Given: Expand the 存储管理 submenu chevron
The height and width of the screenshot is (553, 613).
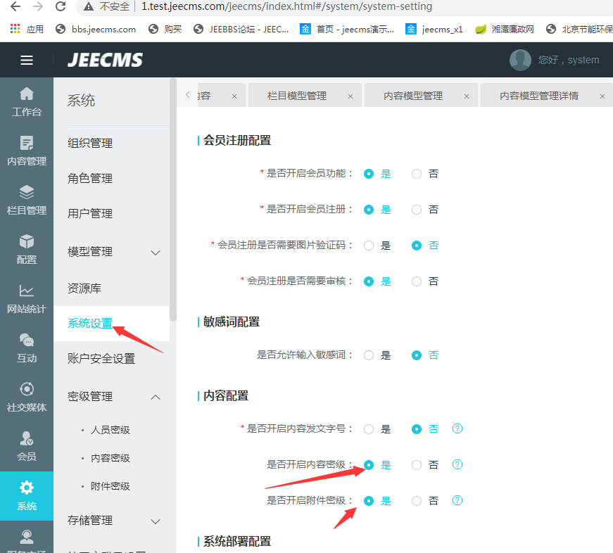Looking at the screenshot, I should click(x=156, y=521).
